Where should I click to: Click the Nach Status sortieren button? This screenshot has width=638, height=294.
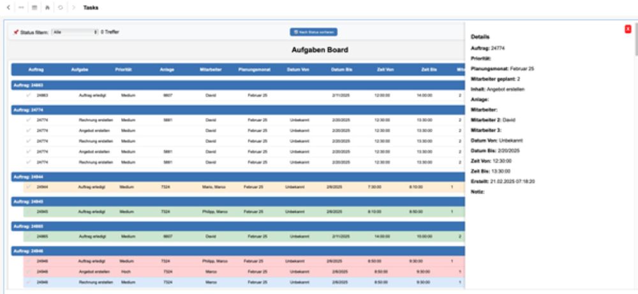tap(313, 32)
